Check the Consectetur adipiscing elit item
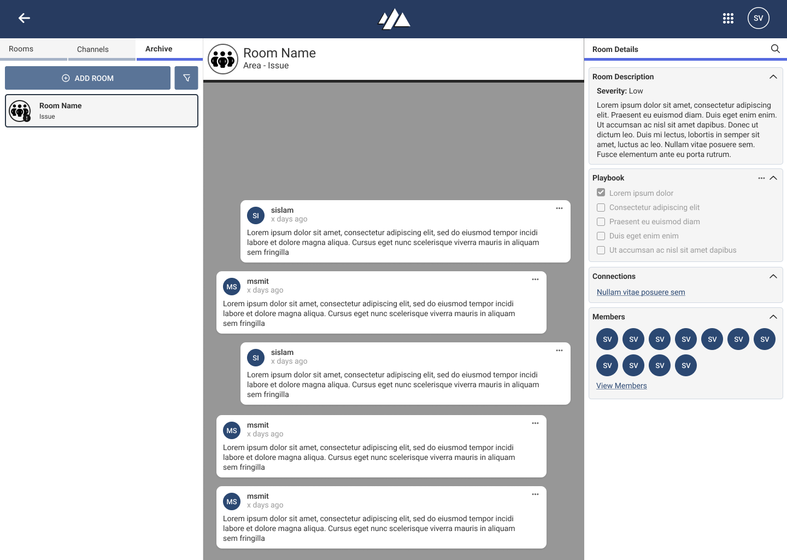 (x=601, y=207)
